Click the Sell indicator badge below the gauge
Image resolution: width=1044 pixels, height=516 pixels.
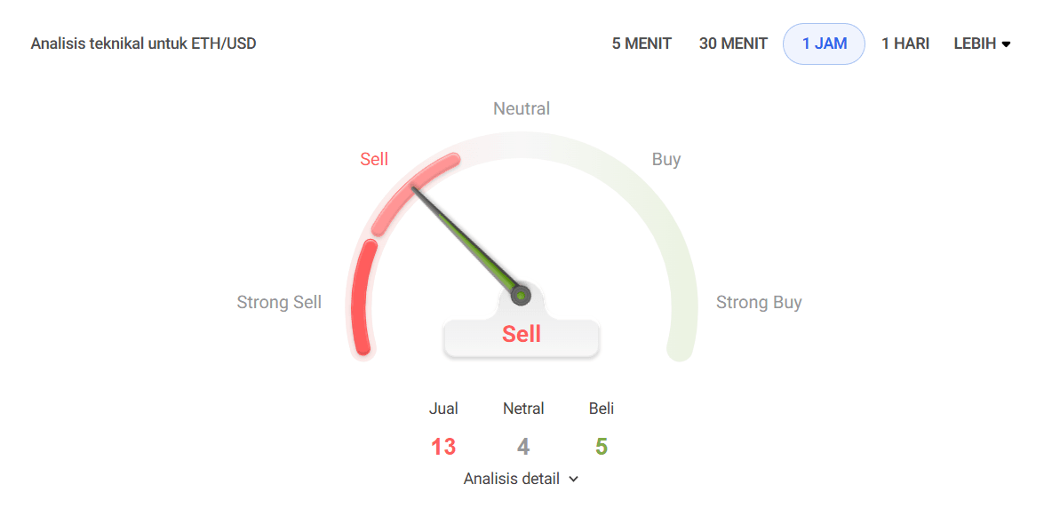(522, 335)
